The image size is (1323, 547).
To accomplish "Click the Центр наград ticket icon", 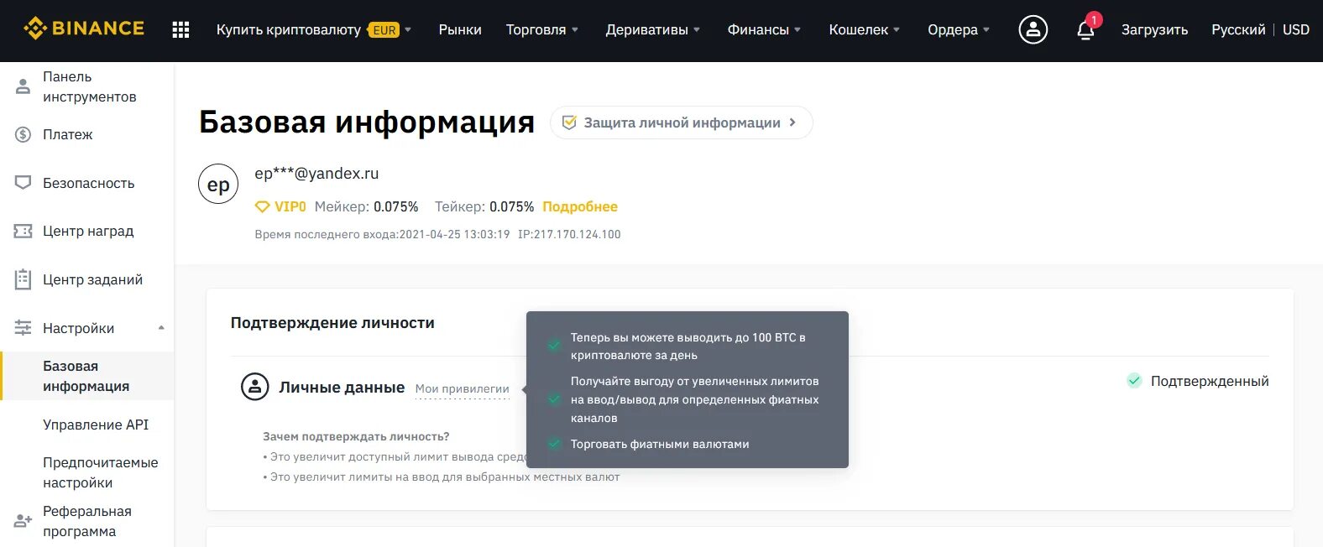I will pyautogui.click(x=24, y=231).
